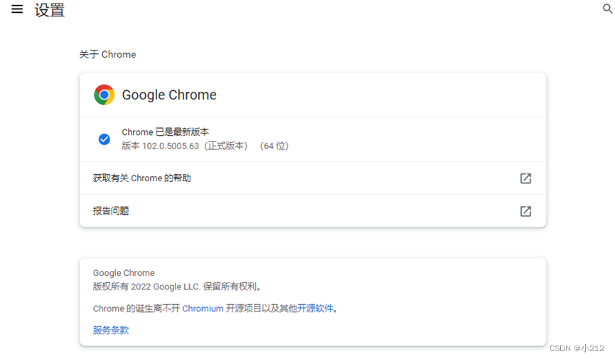Viewport: 615px width, 359px height.
Task: Open the 报告问题 row
Action: 313,211
